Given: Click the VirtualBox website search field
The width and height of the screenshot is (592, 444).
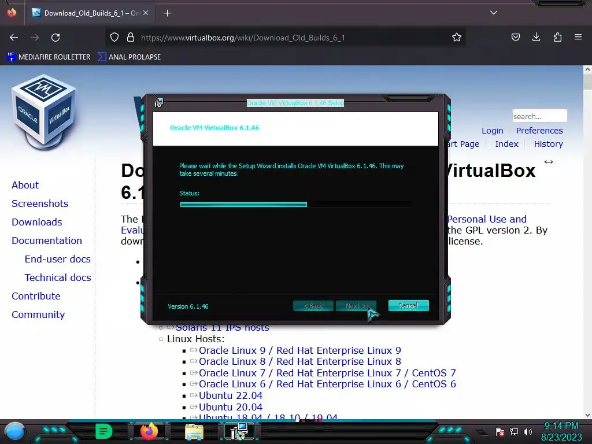Looking at the screenshot, I should click(x=539, y=116).
